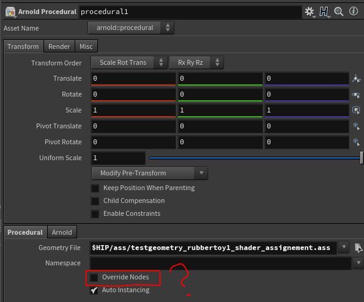Click the magnifier search parameters icon

point(339,12)
